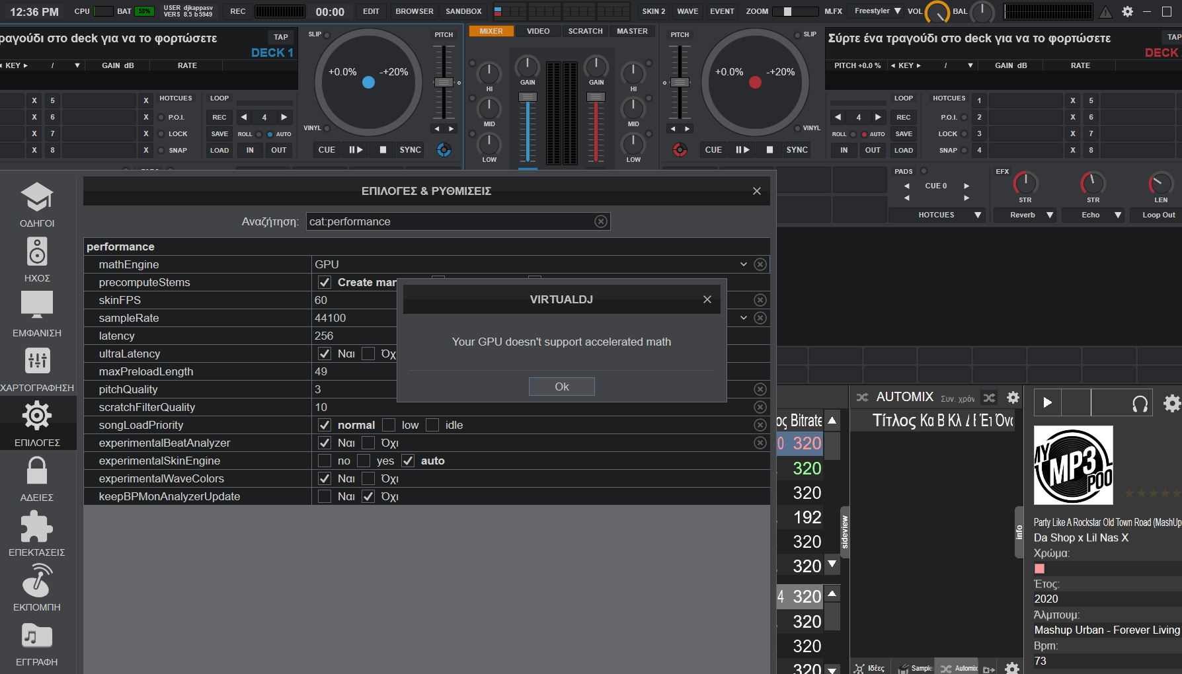The height and width of the screenshot is (674, 1182).
Task: Click Ok in the VirtualDJ dialog
Action: [x=562, y=387]
